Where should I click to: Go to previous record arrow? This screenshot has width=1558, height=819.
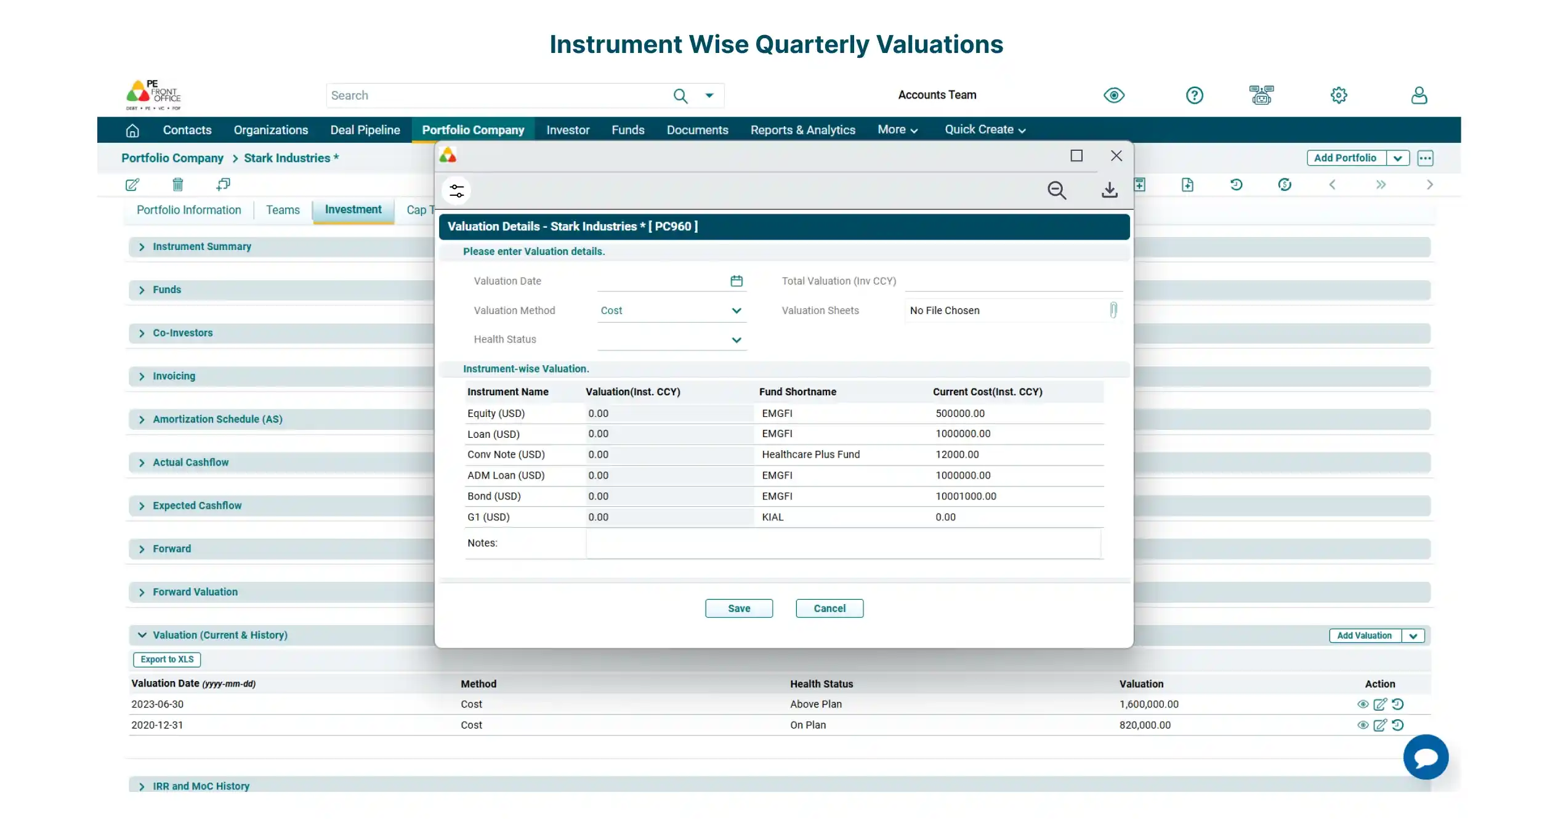click(x=1332, y=185)
